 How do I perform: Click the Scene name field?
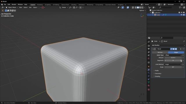150,5
